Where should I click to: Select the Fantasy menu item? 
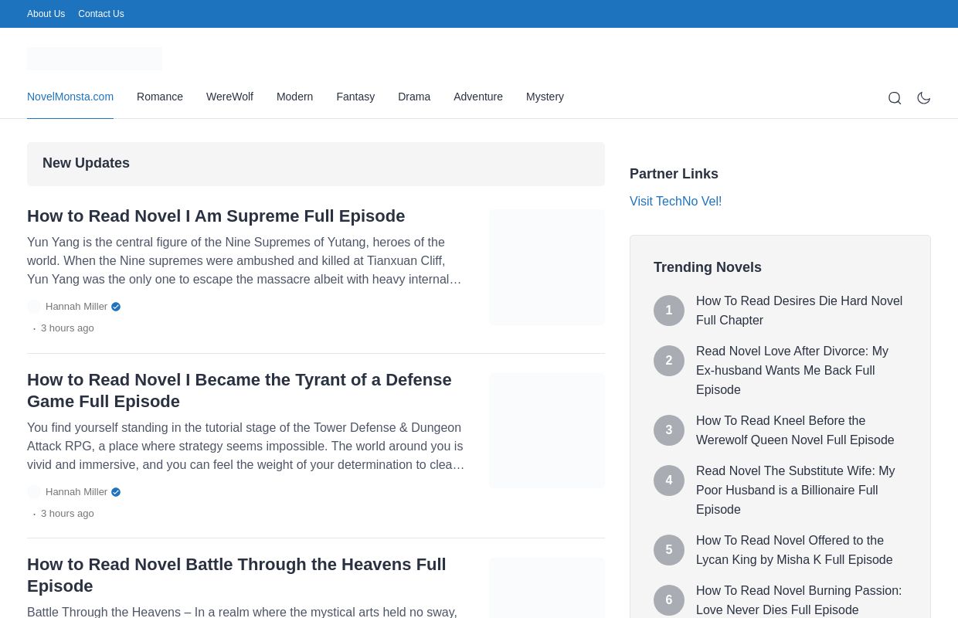[x=355, y=97]
